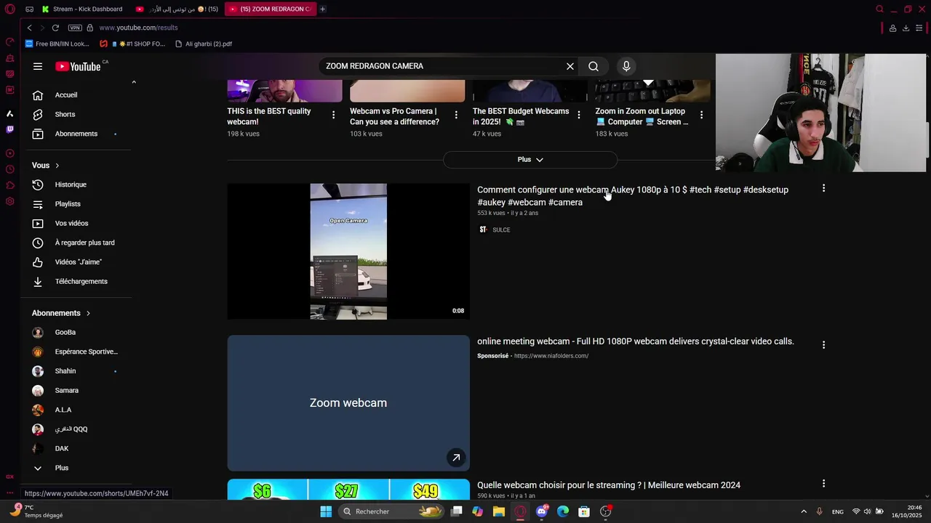Open a new browser tab
931x523 pixels.
[x=323, y=9]
